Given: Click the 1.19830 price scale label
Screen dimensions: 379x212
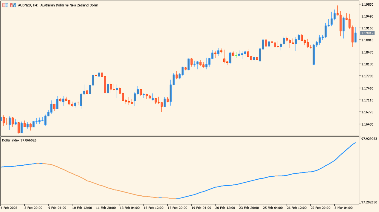Looking at the screenshot, I should pyautogui.click(x=367, y=4).
